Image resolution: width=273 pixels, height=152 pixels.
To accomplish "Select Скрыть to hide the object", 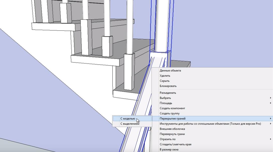I will tap(165, 81).
